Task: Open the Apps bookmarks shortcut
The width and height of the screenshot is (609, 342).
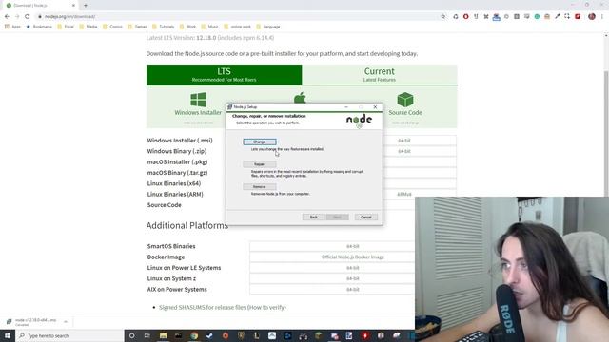Action: [x=12, y=27]
